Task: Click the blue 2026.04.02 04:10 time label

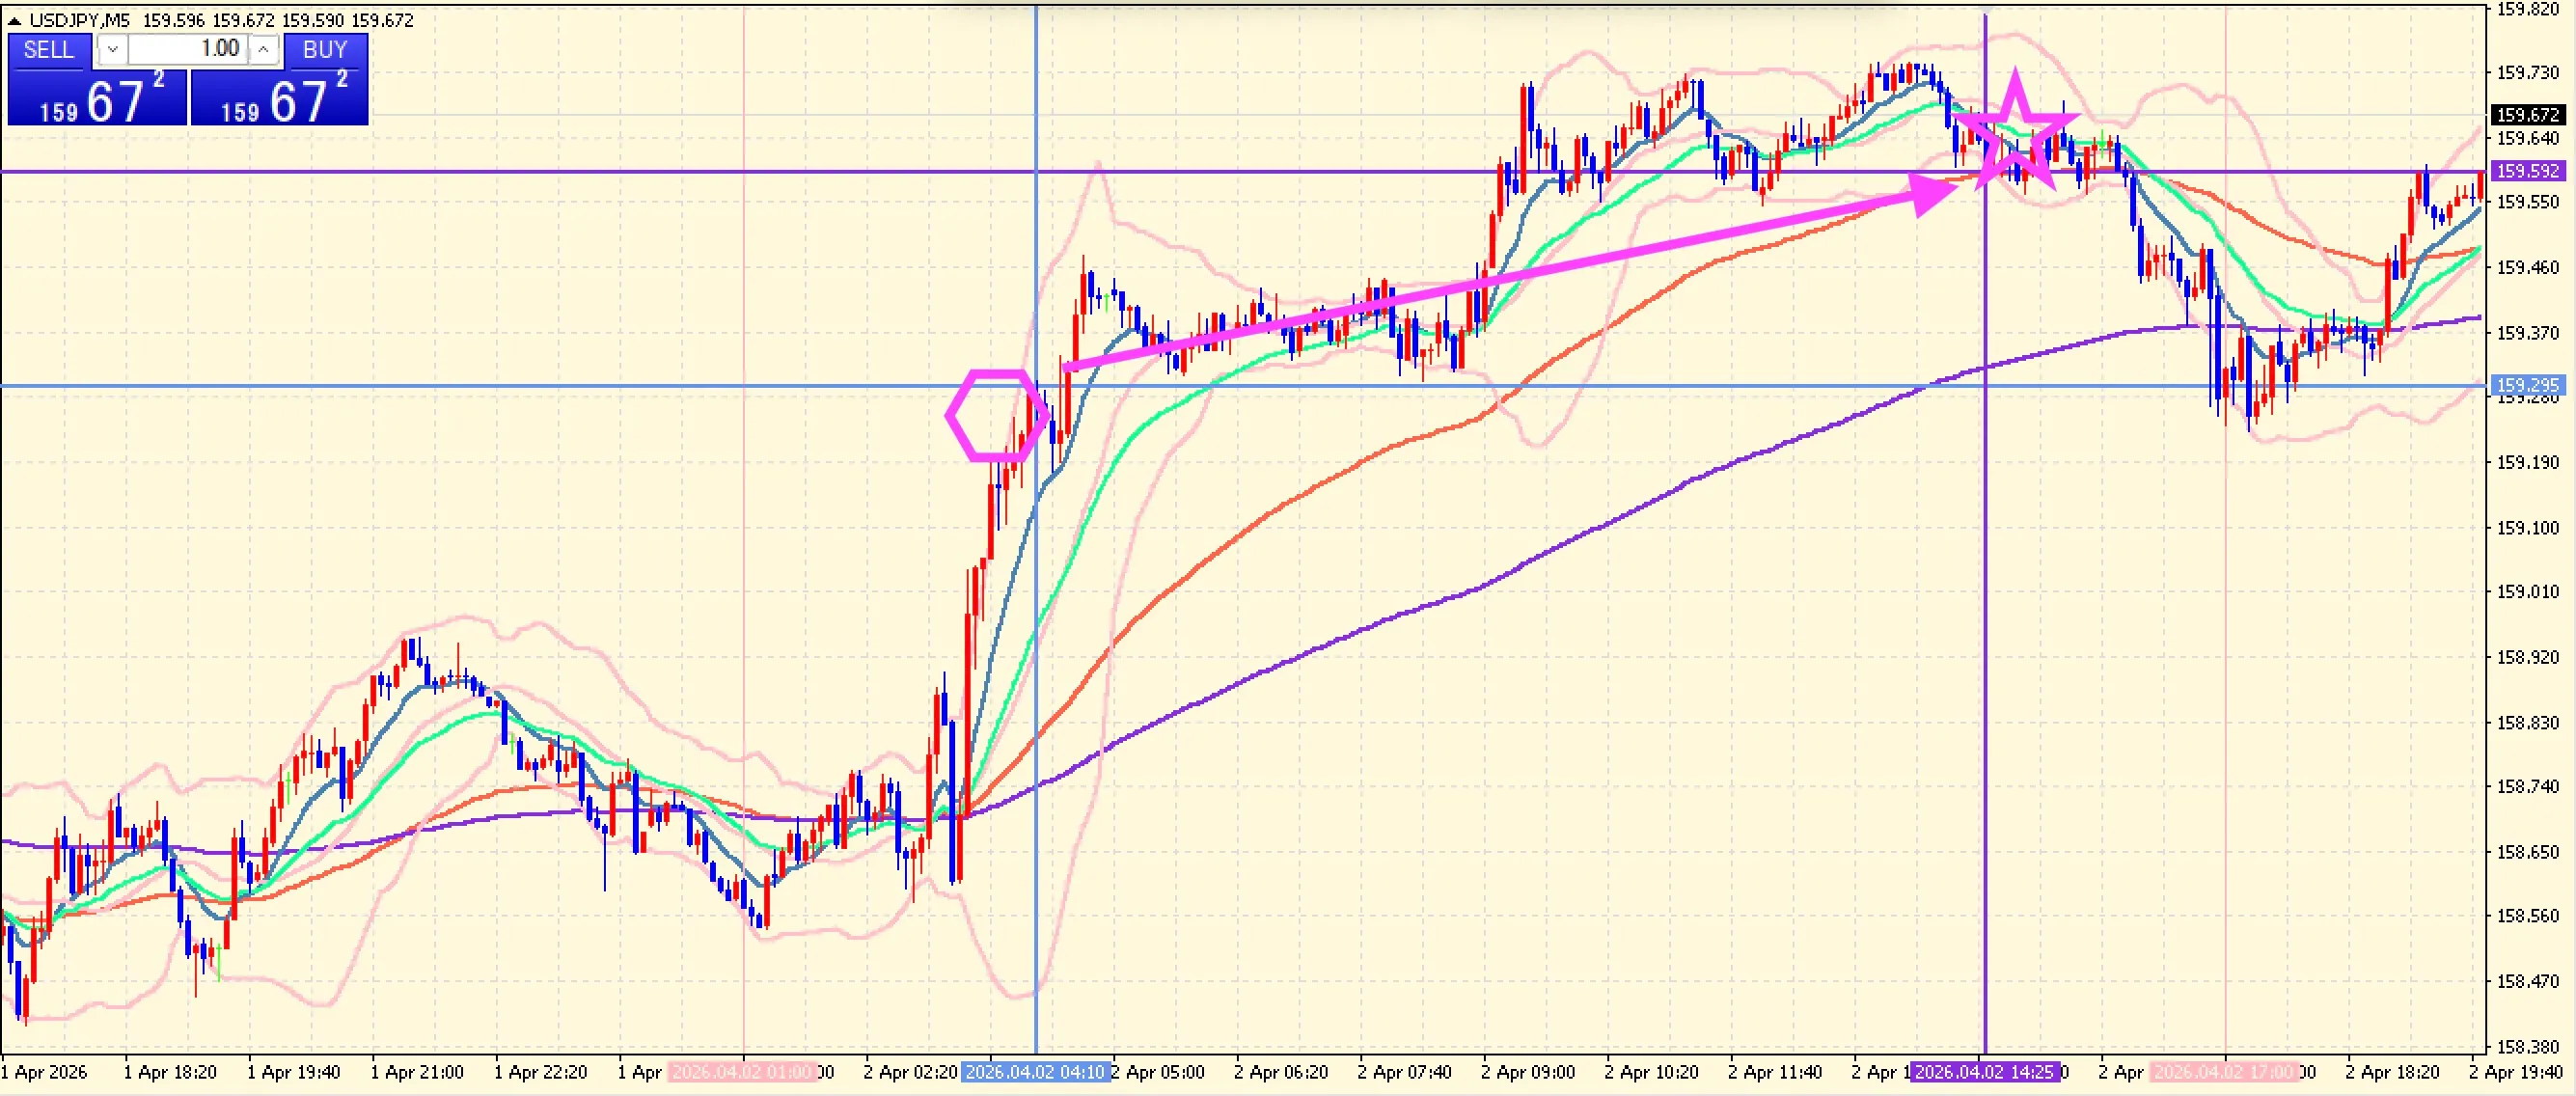Action: [x=1035, y=1072]
